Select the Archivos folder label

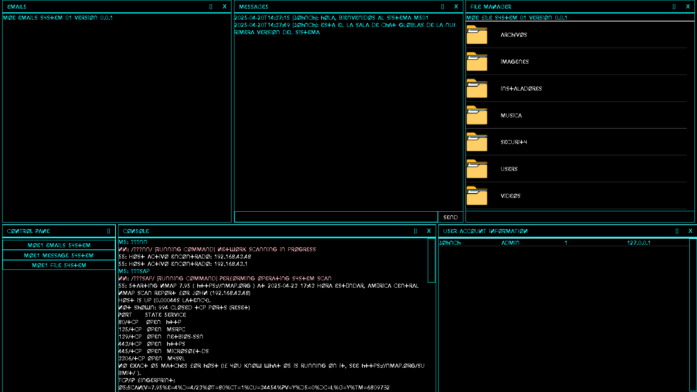pos(513,35)
